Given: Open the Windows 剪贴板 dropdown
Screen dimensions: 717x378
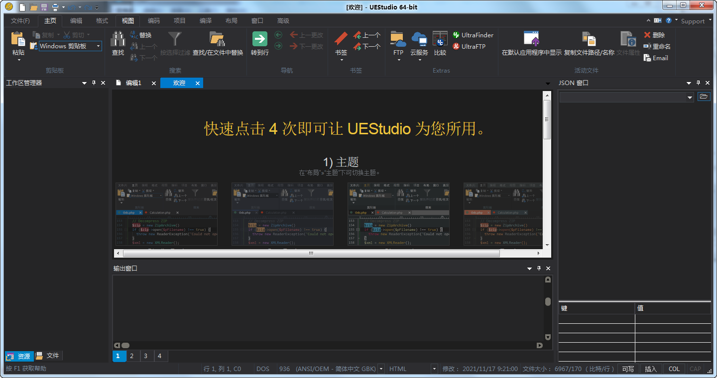Looking at the screenshot, I should (x=99, y=46).
